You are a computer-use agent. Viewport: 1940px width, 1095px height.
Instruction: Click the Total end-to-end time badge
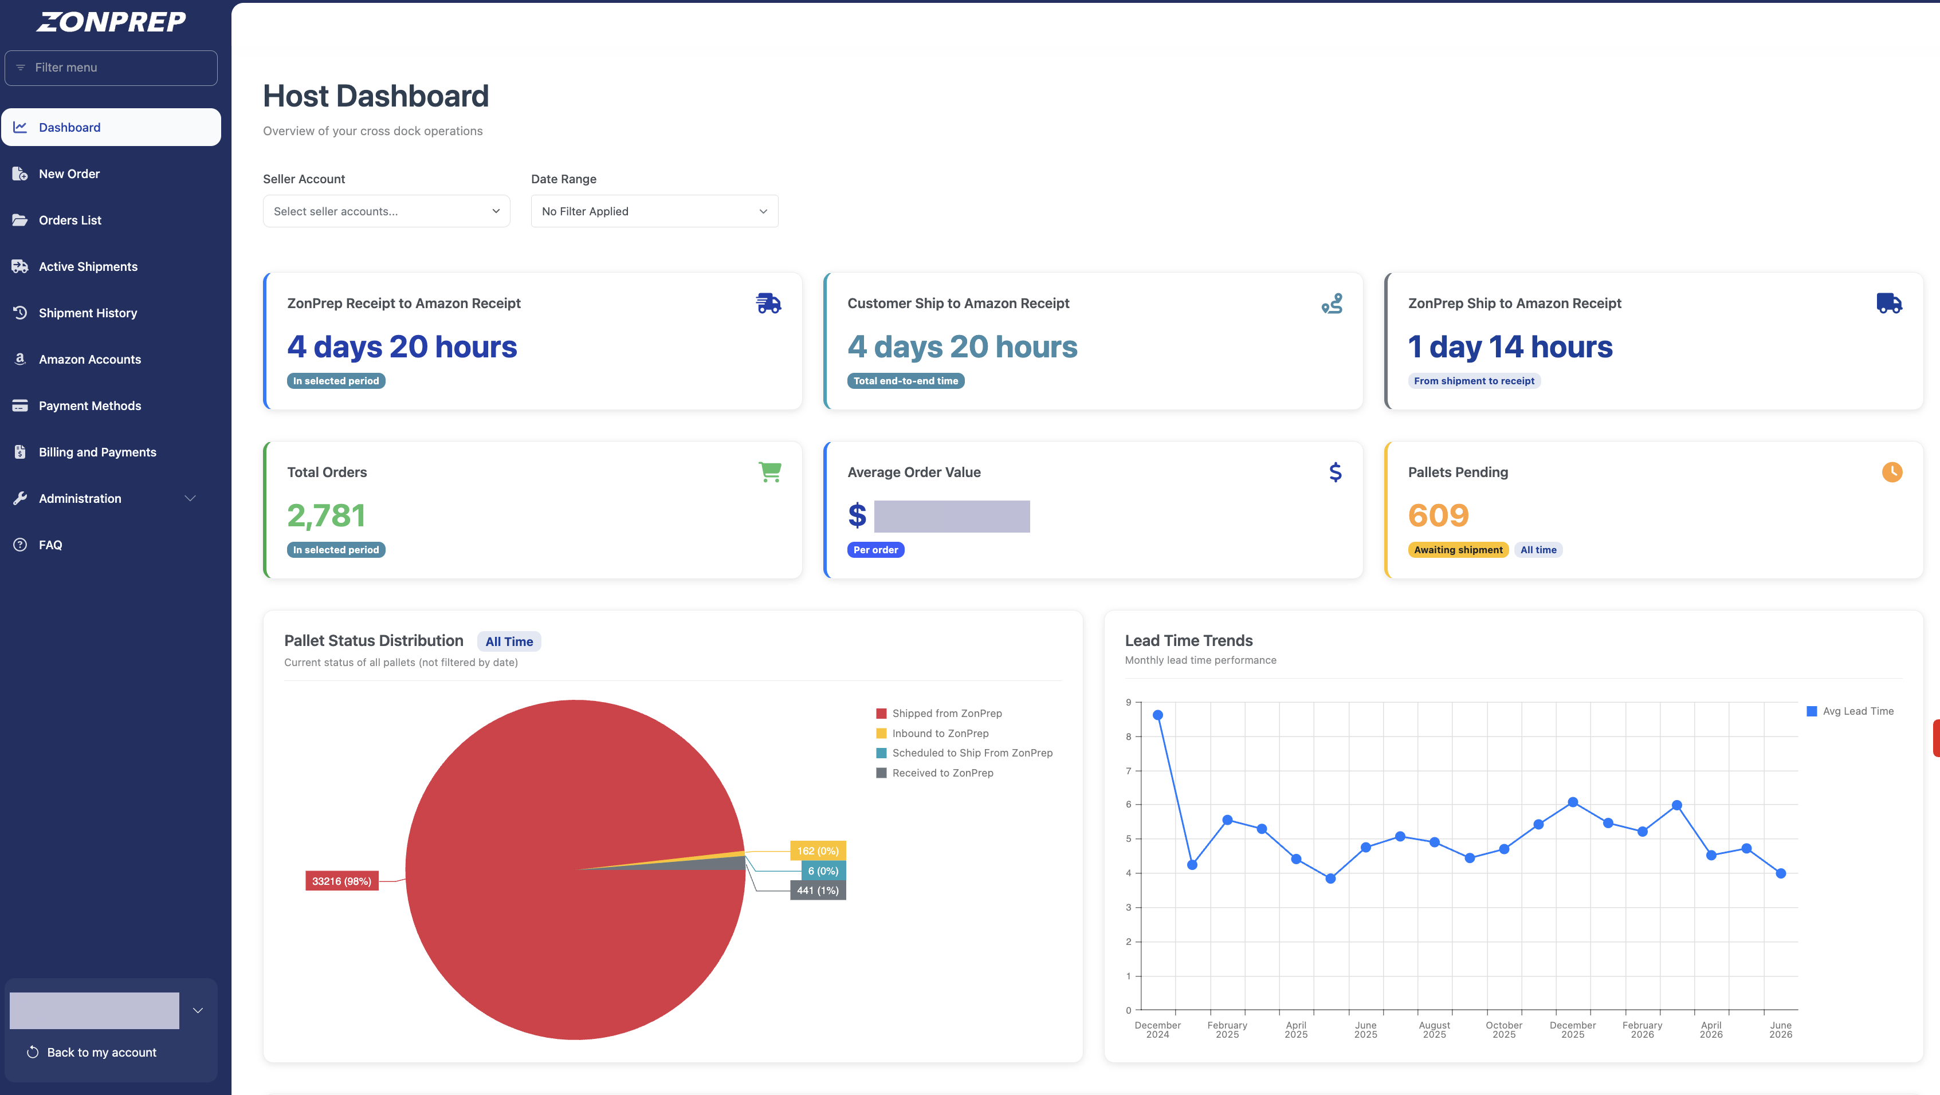click(x=906, y=381)
